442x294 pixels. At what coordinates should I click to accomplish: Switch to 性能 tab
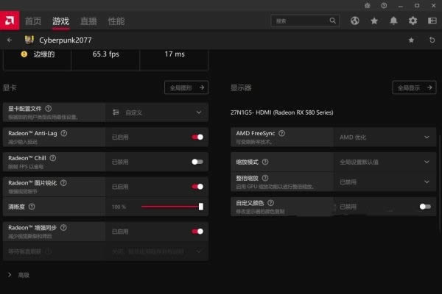pos(116,21)
